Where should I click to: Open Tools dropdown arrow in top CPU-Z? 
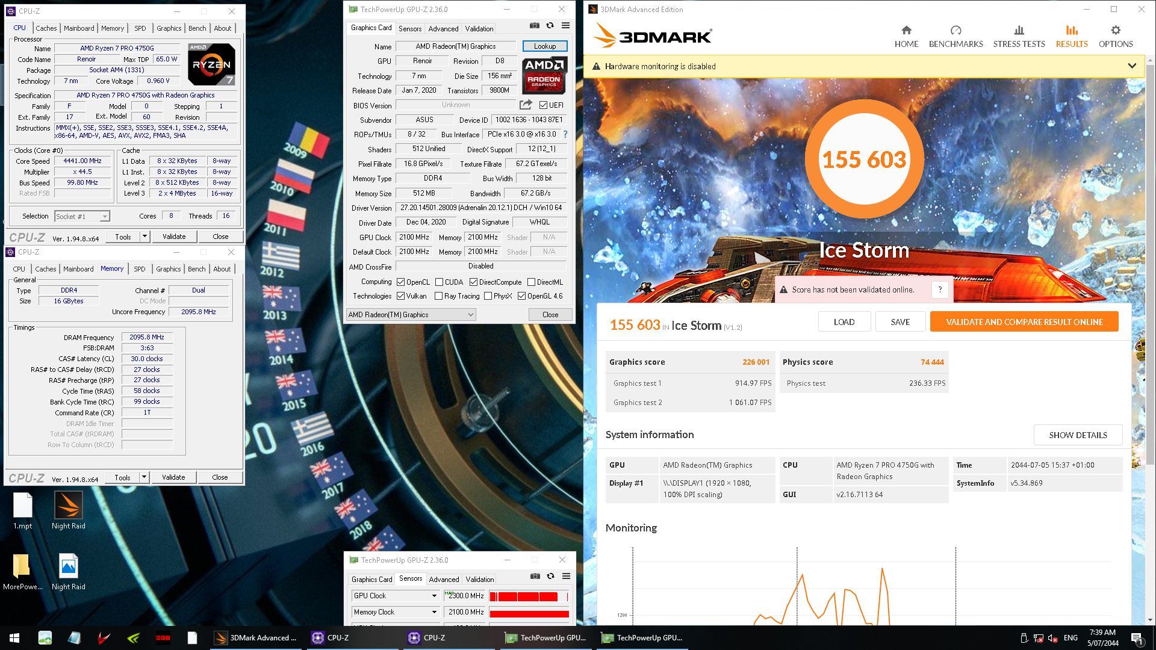coord(144,237)
